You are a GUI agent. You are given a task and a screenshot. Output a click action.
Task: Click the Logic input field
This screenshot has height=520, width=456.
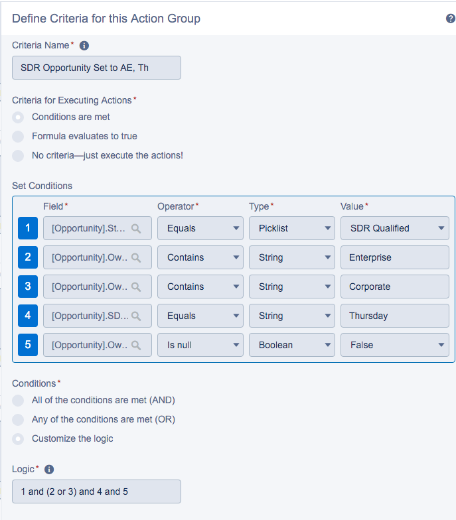click(x=96, y=491)
